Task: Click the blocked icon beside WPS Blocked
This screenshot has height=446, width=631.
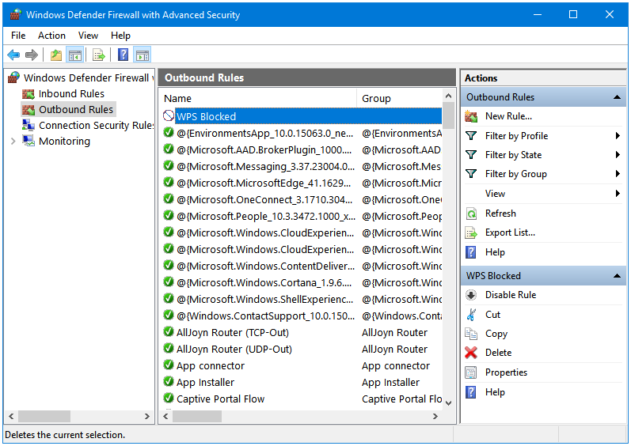Action: [x=168, y=116]
